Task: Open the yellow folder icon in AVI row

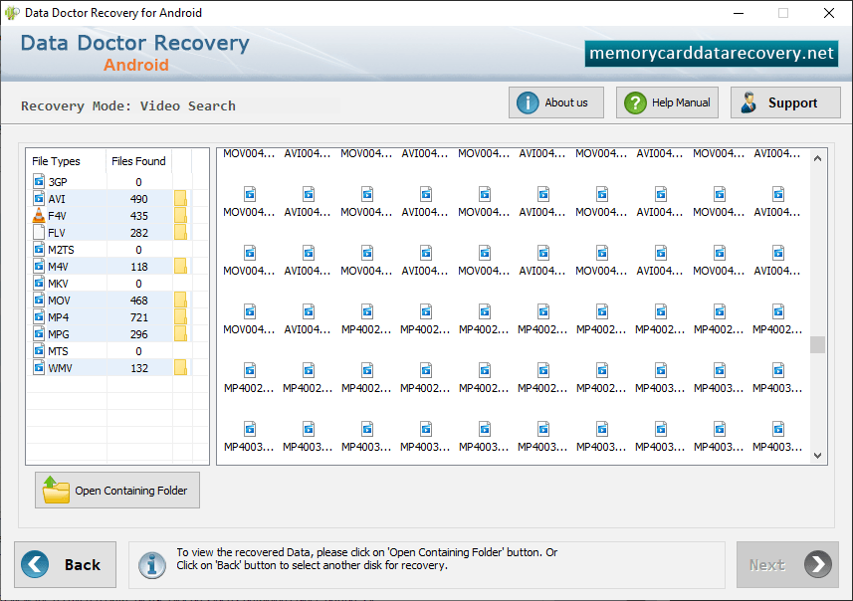Action: tap(180, 198)
